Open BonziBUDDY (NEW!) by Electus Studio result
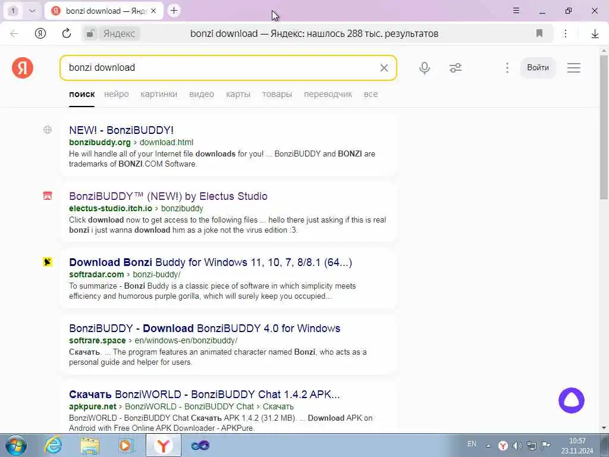609x457 pixels. (168, 196)
